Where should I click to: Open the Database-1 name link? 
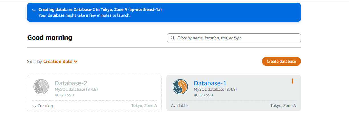point(210,83)
